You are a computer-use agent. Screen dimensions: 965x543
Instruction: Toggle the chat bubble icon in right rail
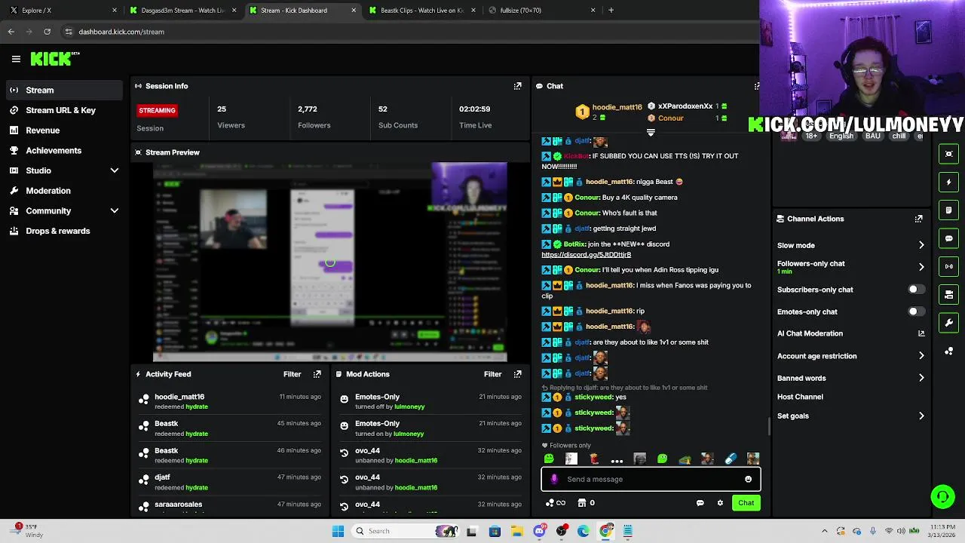[x=949, y=238]
